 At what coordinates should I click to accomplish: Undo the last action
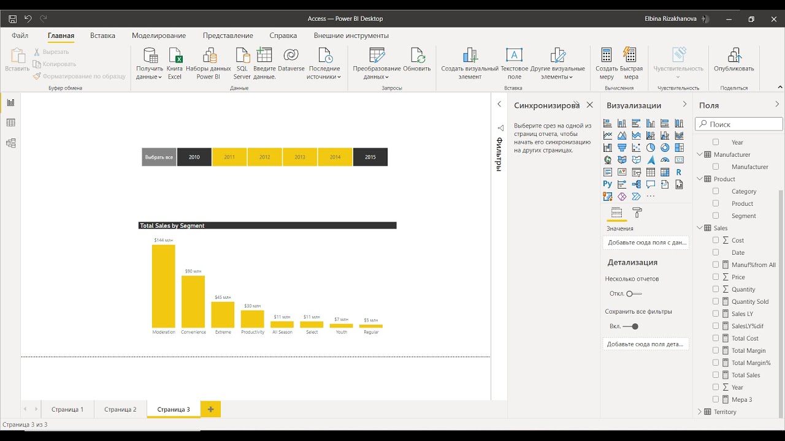28,19
